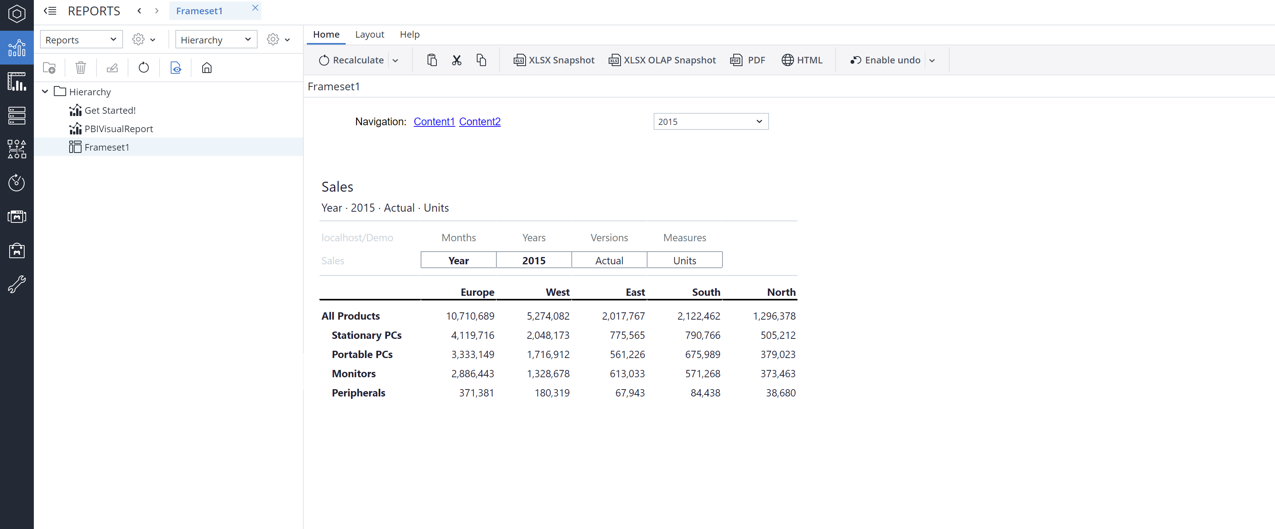Screen dimensions: 1275x529
Task: Collapse the Hierarchy tree folder
Action: (45, 91)
